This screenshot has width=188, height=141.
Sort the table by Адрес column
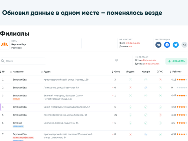click(x=46, y=72)
